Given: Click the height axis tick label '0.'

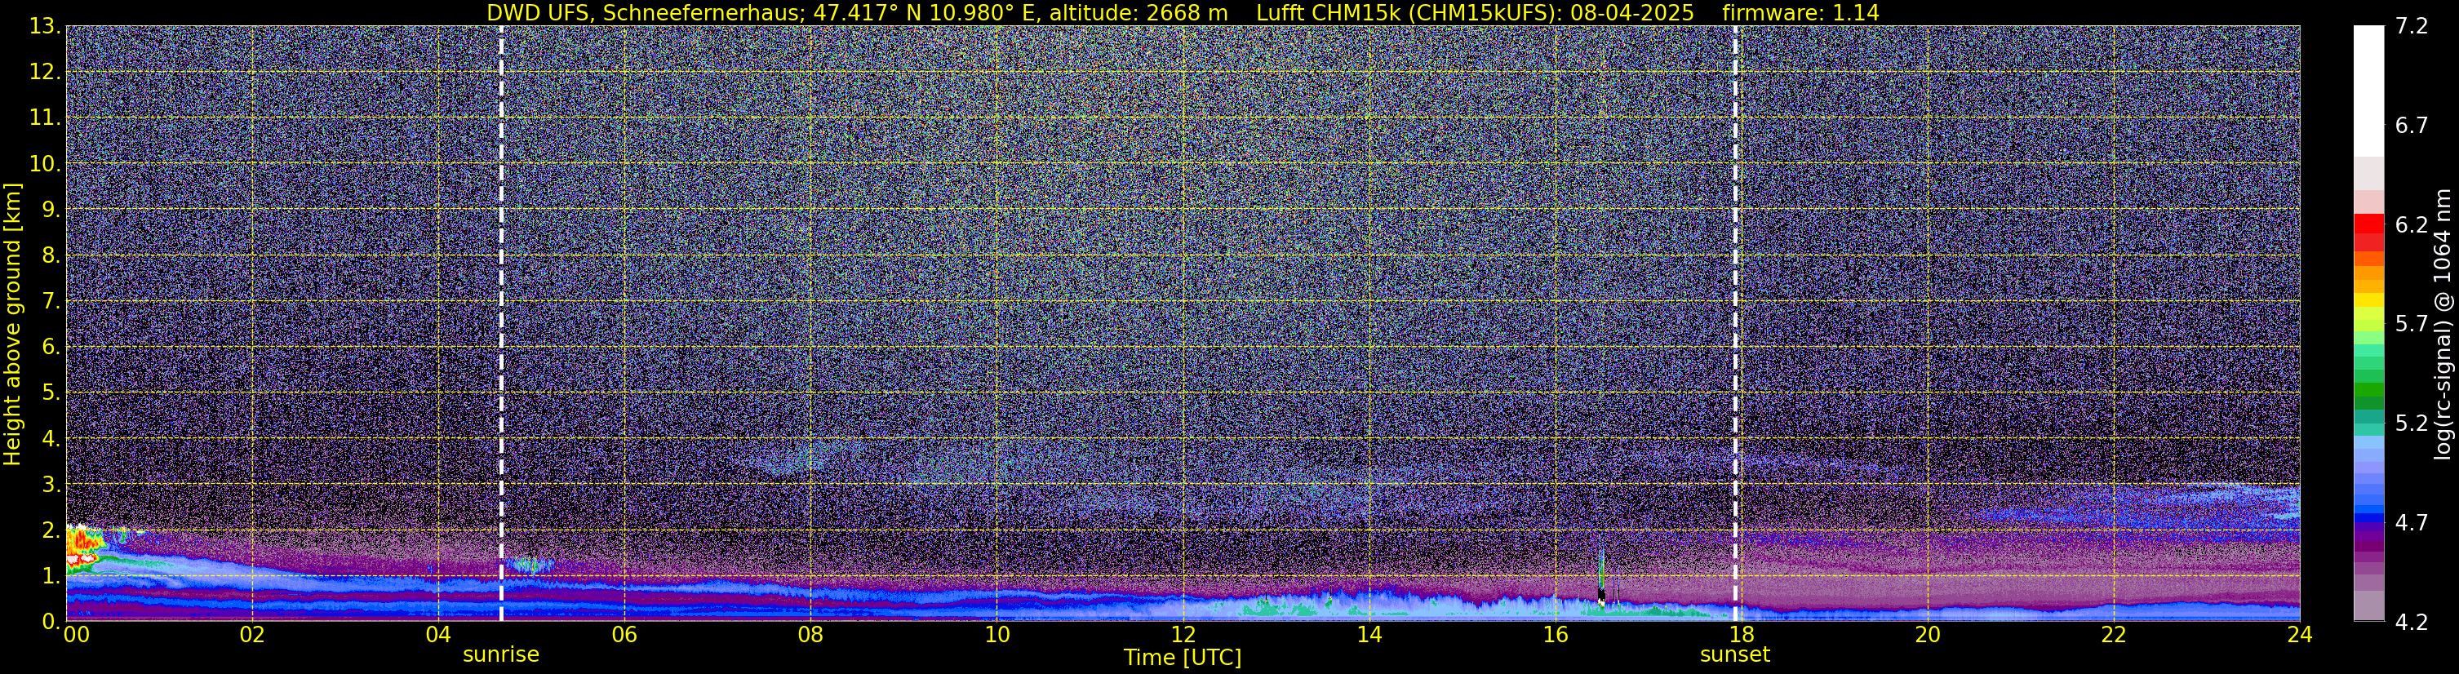Looking at the screenshot, I should click(51, 622).
